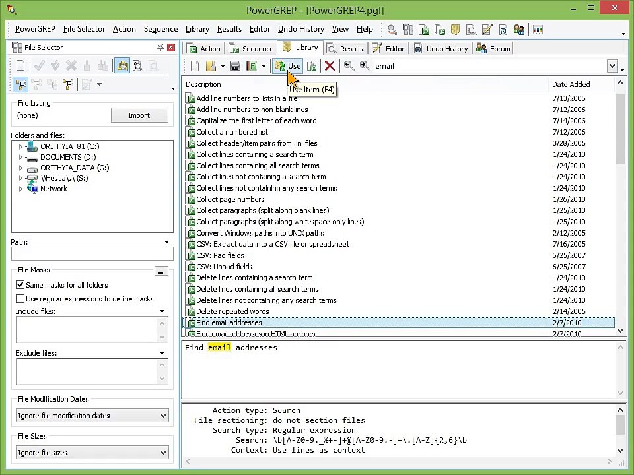Click the Assistant magnifier icon in the main toolbar
The width and height of the screenshot is (634, 475).
392,30
